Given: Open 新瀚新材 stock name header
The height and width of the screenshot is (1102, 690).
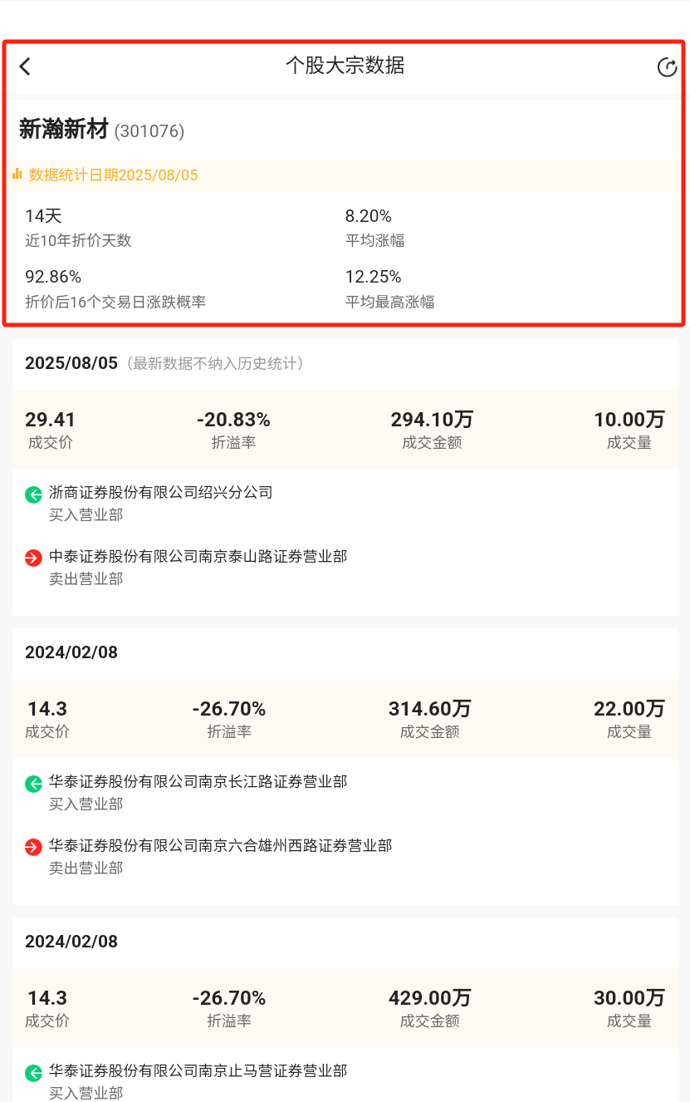Looking at the screenshot, I should click(64, 130).
